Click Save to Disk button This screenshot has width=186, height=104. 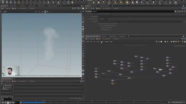(90, 14)
